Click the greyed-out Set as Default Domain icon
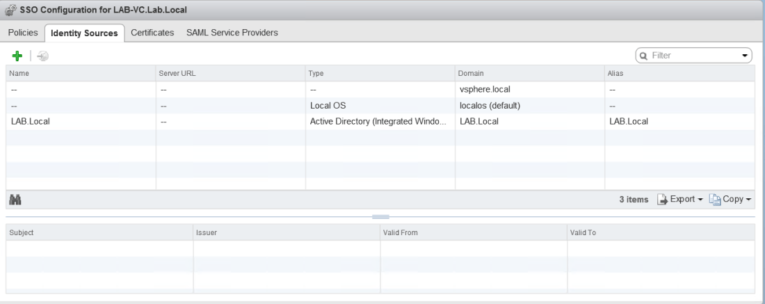 pos(43,55)
